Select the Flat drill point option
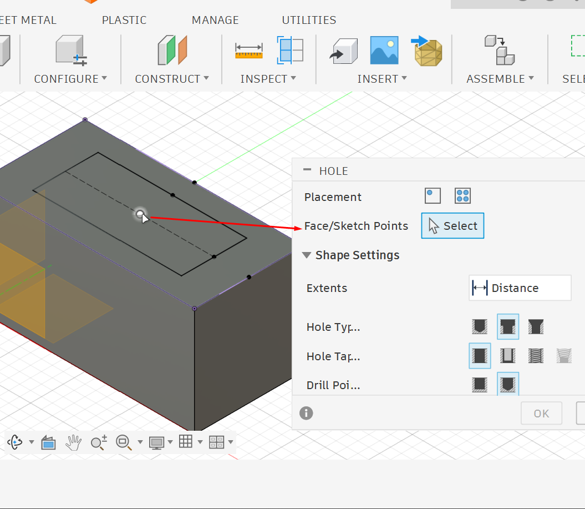585x509 pixels. tap(480, 385)
